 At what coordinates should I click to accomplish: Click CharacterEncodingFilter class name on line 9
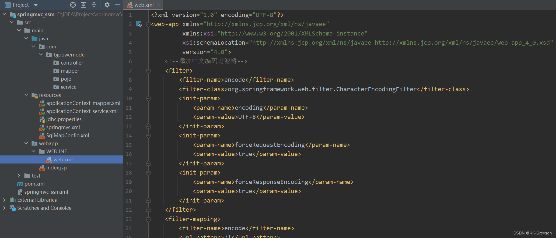point(376,89)
